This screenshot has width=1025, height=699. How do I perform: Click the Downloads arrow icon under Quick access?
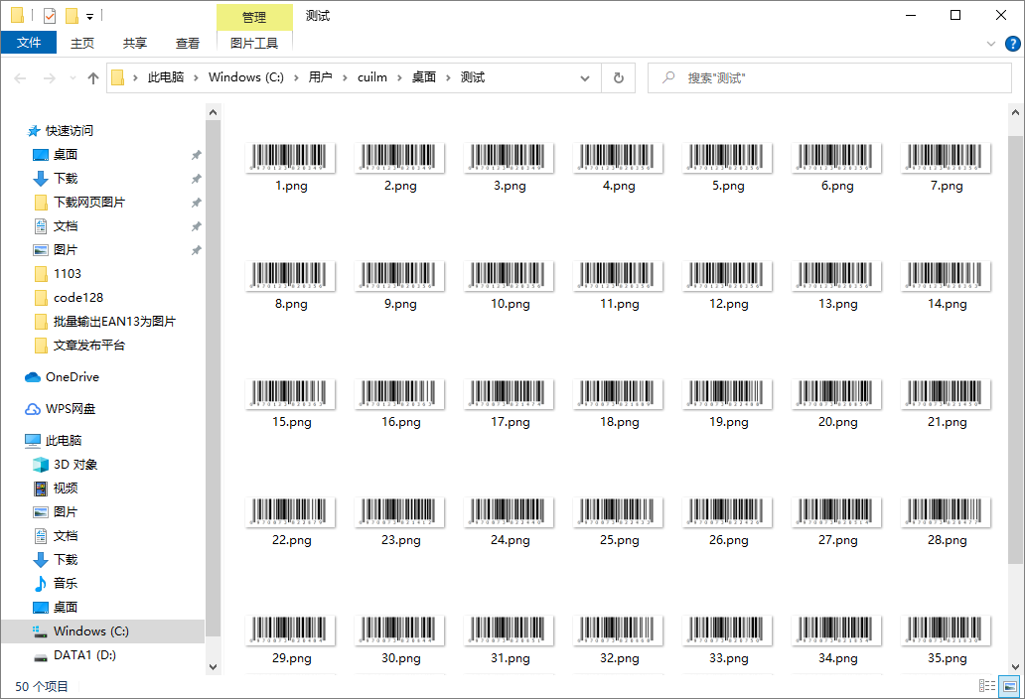pyautogui.click(x=41, y=179)
